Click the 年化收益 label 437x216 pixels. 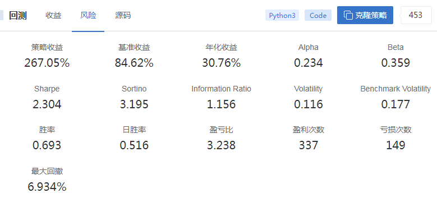coord(221,47)
